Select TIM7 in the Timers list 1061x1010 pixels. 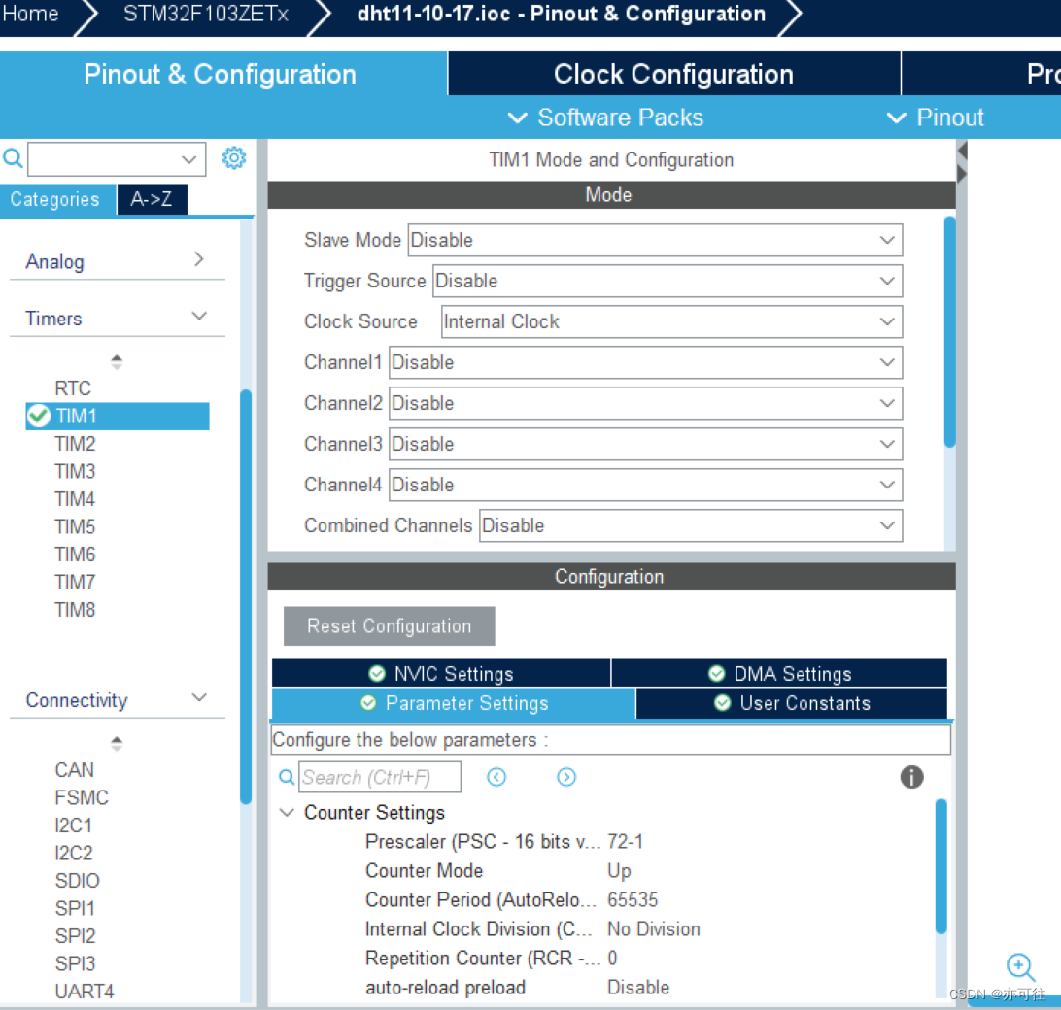click(x=75, y=583)
